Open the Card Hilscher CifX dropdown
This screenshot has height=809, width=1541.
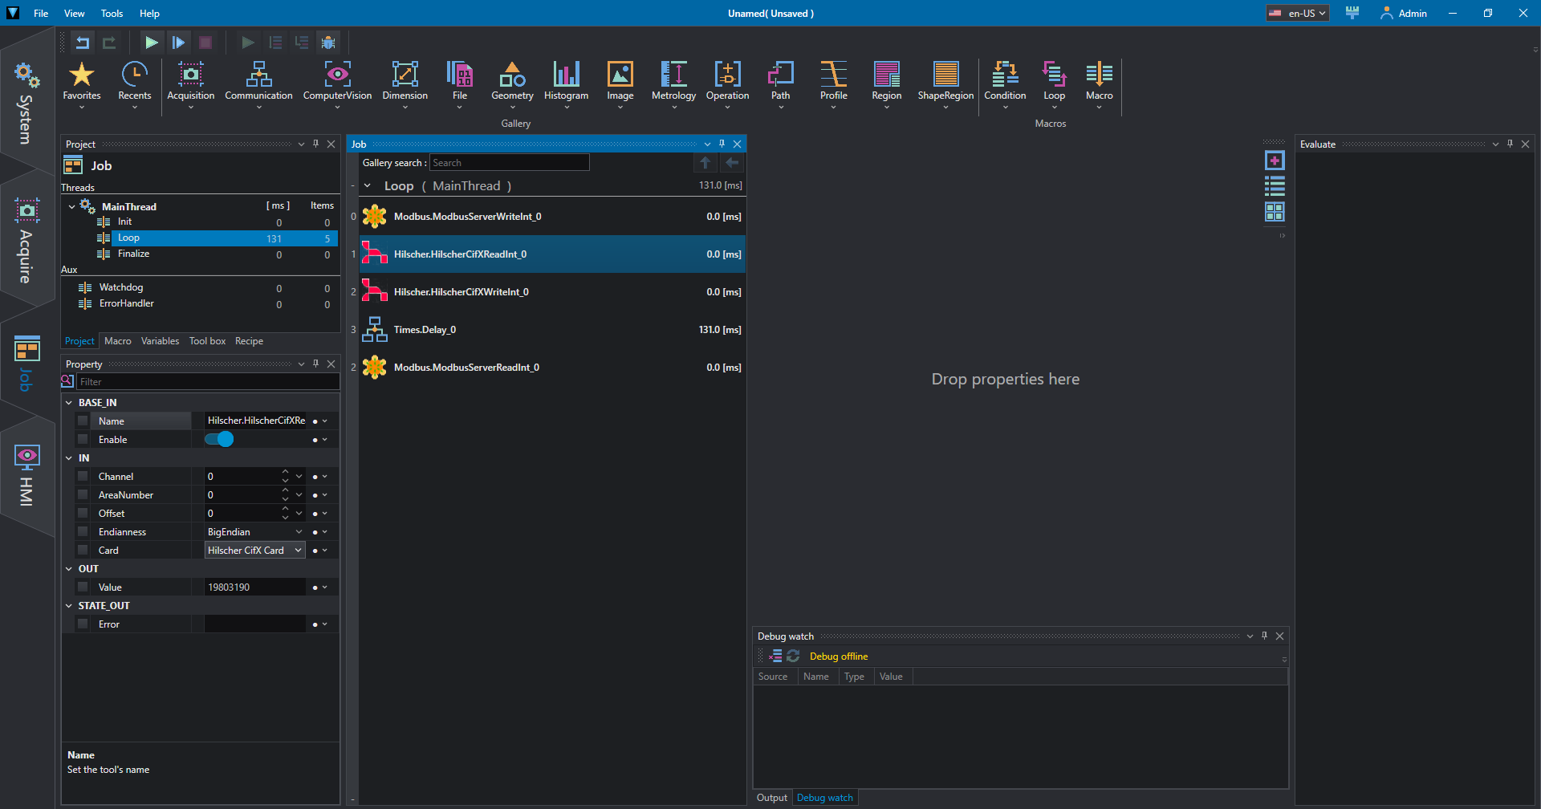point(298,551)
